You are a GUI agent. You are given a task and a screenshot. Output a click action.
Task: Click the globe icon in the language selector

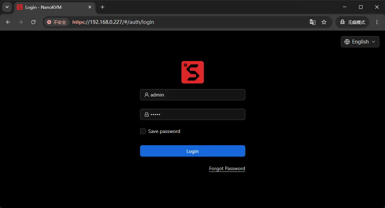coord(347,42)
